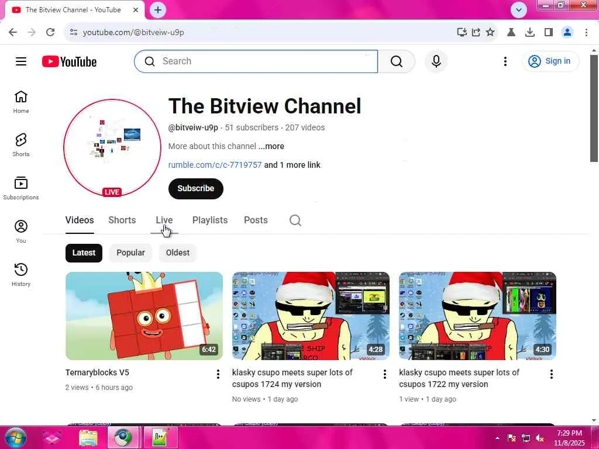Open rumble.com/c/c-7719757 link
Viewport: 599px width, 449px height.
215,165
